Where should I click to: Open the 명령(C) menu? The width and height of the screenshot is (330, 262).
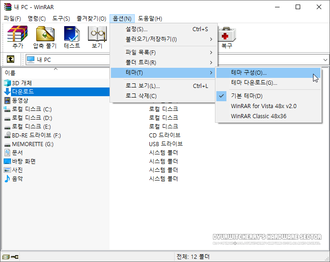[37, 18]
